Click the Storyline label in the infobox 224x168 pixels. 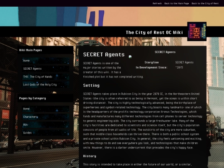(x=151, y=62)
